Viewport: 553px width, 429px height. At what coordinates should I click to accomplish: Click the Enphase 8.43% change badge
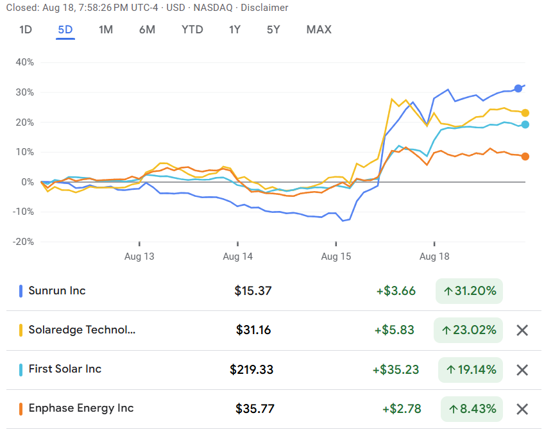click(x=472, y=409)
